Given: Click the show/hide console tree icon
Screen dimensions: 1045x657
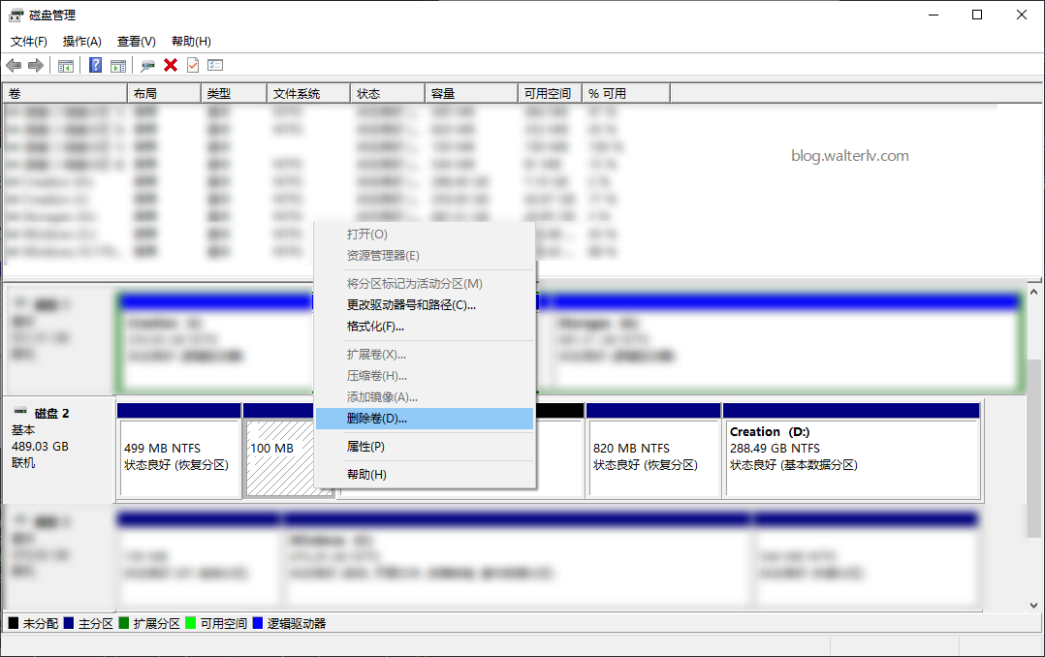Looking at the screenshot, I should point(66,65).
